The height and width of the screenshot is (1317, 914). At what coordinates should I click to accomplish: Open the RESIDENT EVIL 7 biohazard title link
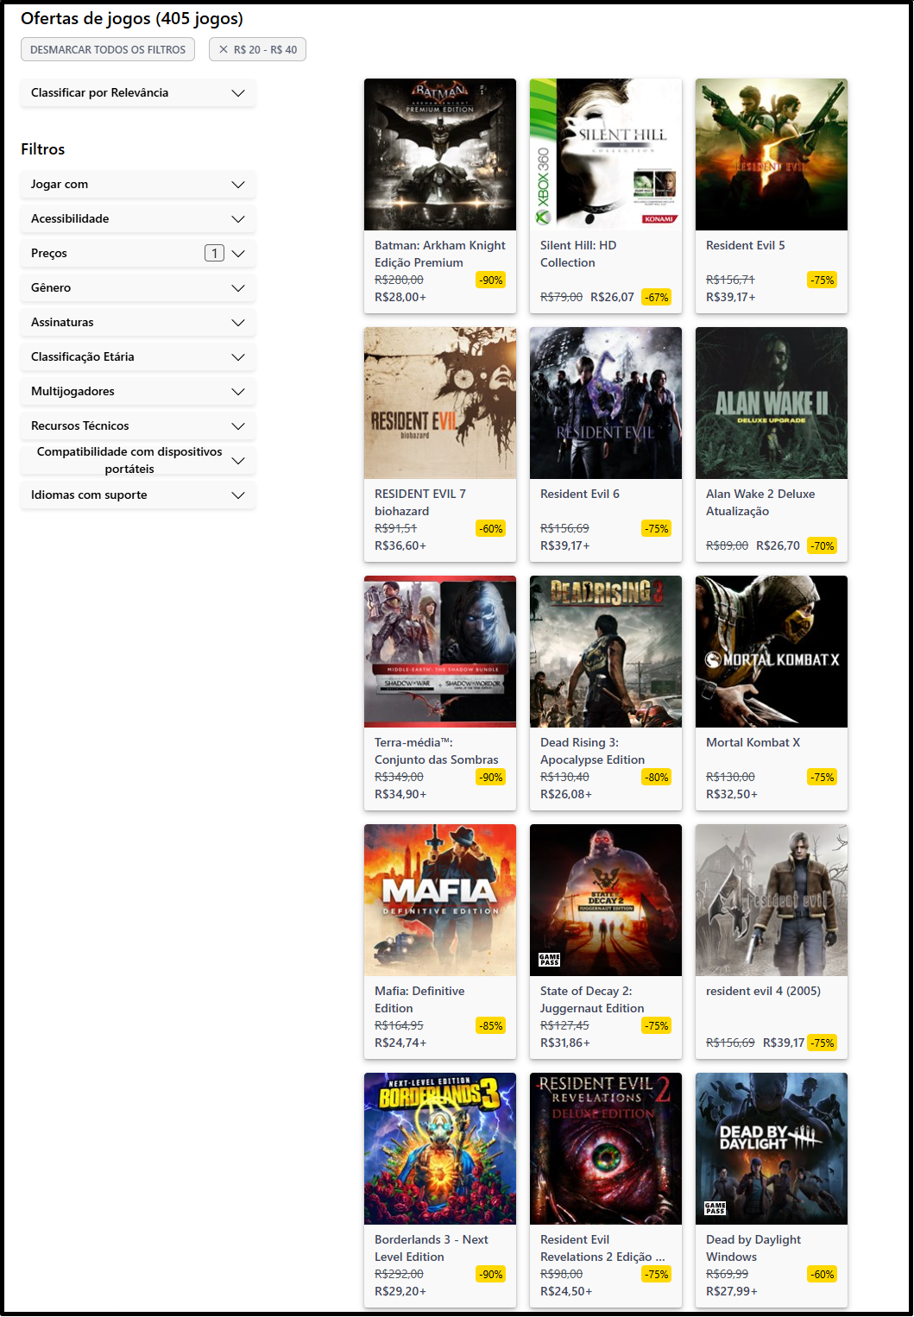click(x=420, y=502)
